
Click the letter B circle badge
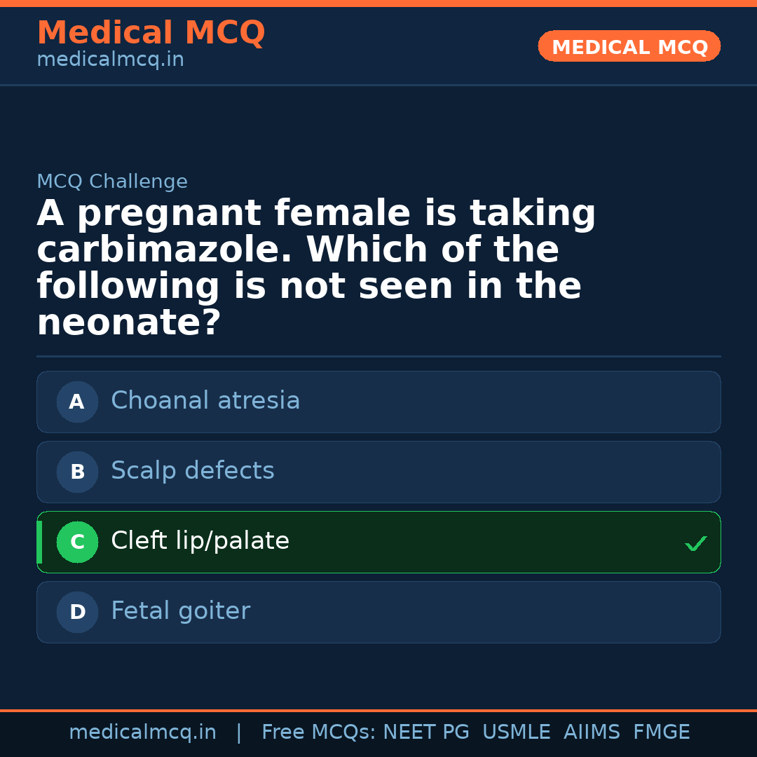tap(77, 472)
